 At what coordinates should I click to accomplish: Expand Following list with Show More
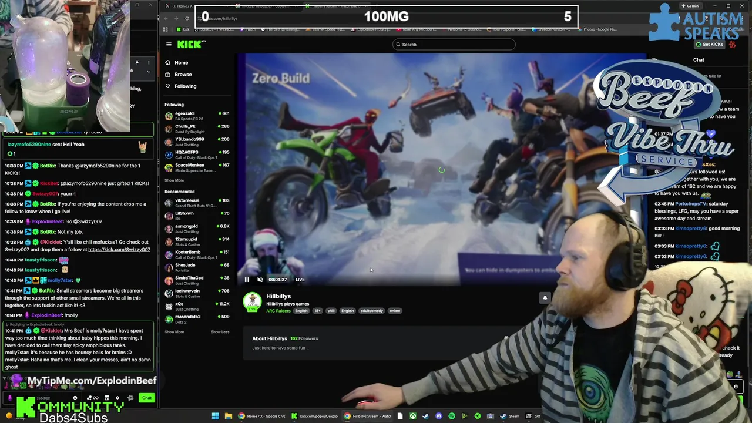[174, 180]
